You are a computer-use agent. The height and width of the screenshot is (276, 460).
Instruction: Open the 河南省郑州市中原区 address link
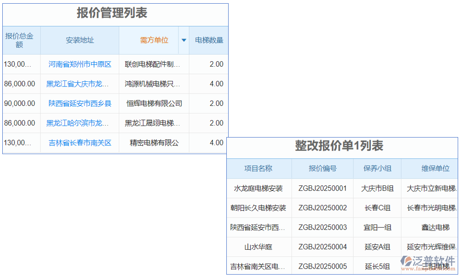[79, 64]
